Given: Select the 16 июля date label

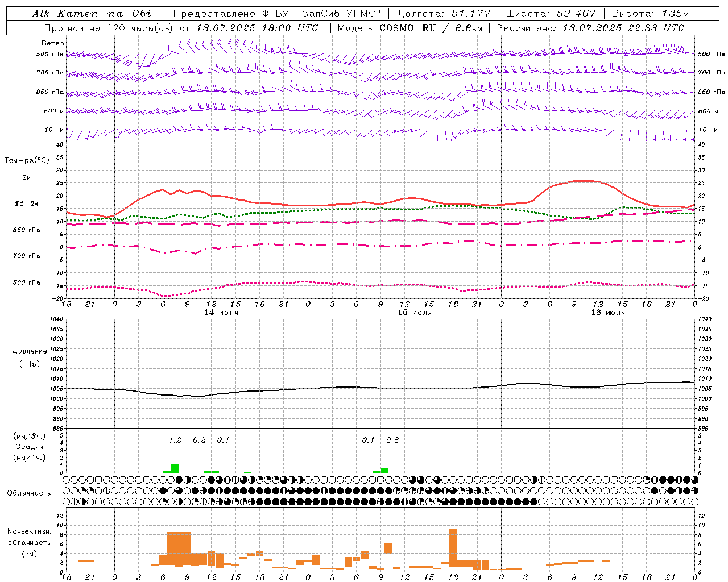Looking at the screenshot, I should click(608, 313).
